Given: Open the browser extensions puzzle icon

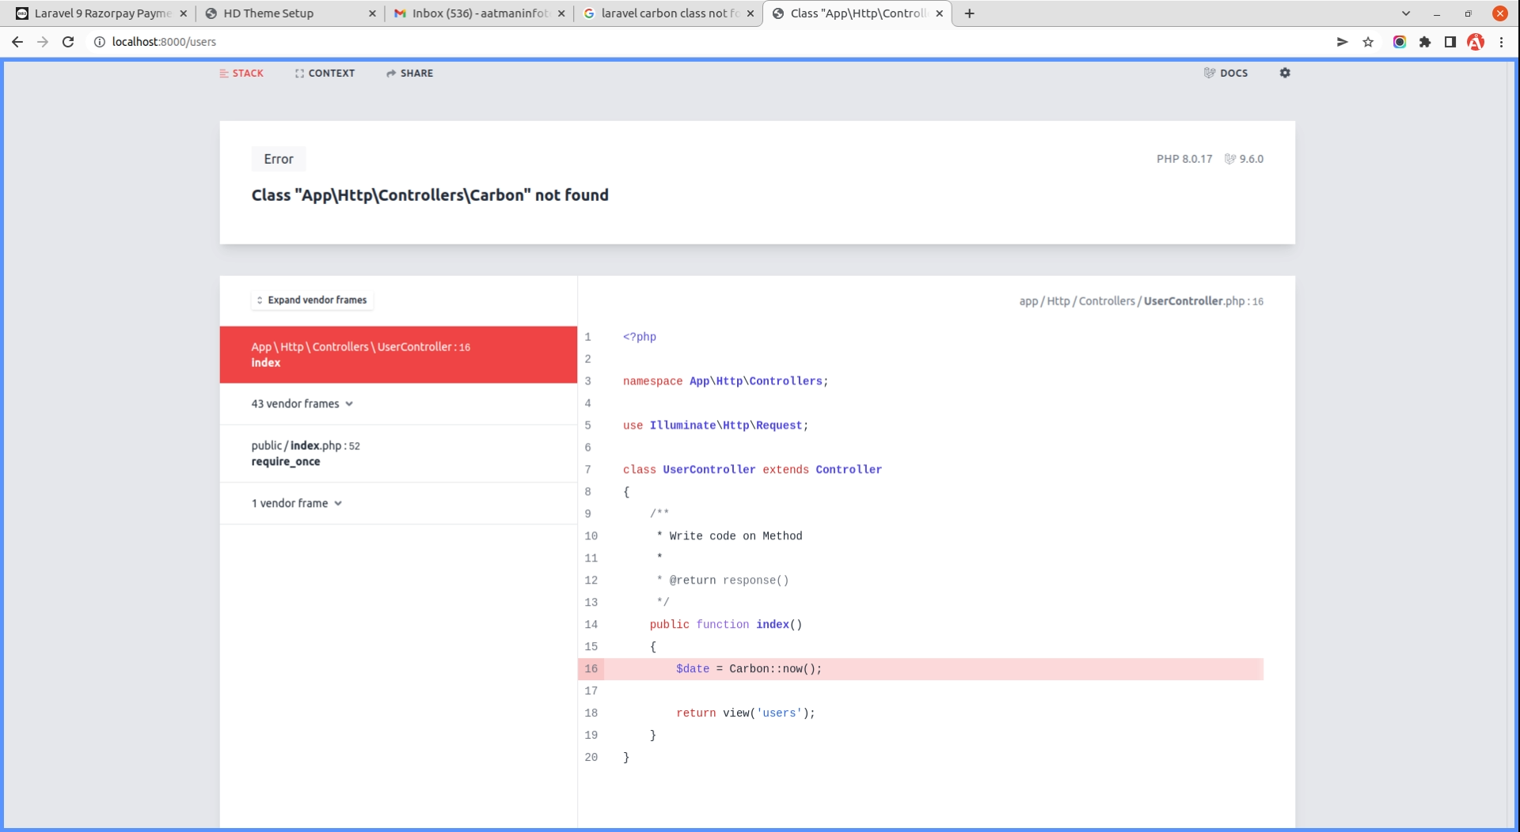Looking at the screenshot, I should click(x=1425, y=42).
